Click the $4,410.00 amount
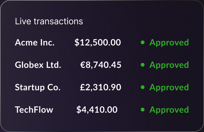 tap(97, 110)
